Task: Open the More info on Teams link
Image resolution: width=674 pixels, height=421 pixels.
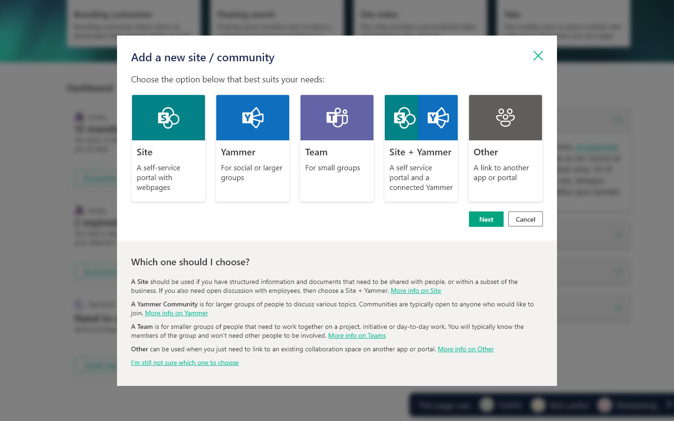Action: (x=357, y=335)
